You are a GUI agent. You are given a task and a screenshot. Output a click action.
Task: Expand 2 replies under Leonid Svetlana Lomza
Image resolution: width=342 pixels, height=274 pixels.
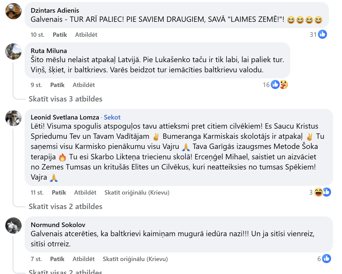coord(65,207)
